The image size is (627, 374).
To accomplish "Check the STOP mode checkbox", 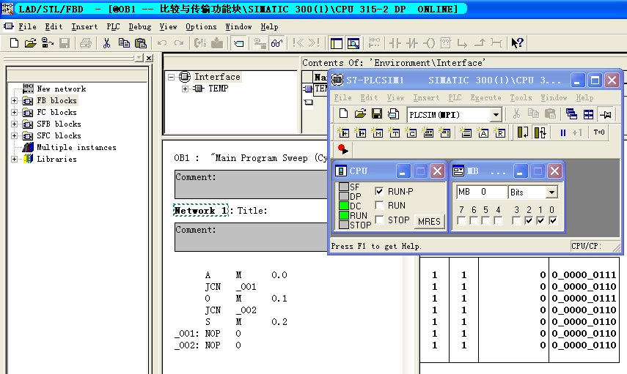I will (379, 220).
